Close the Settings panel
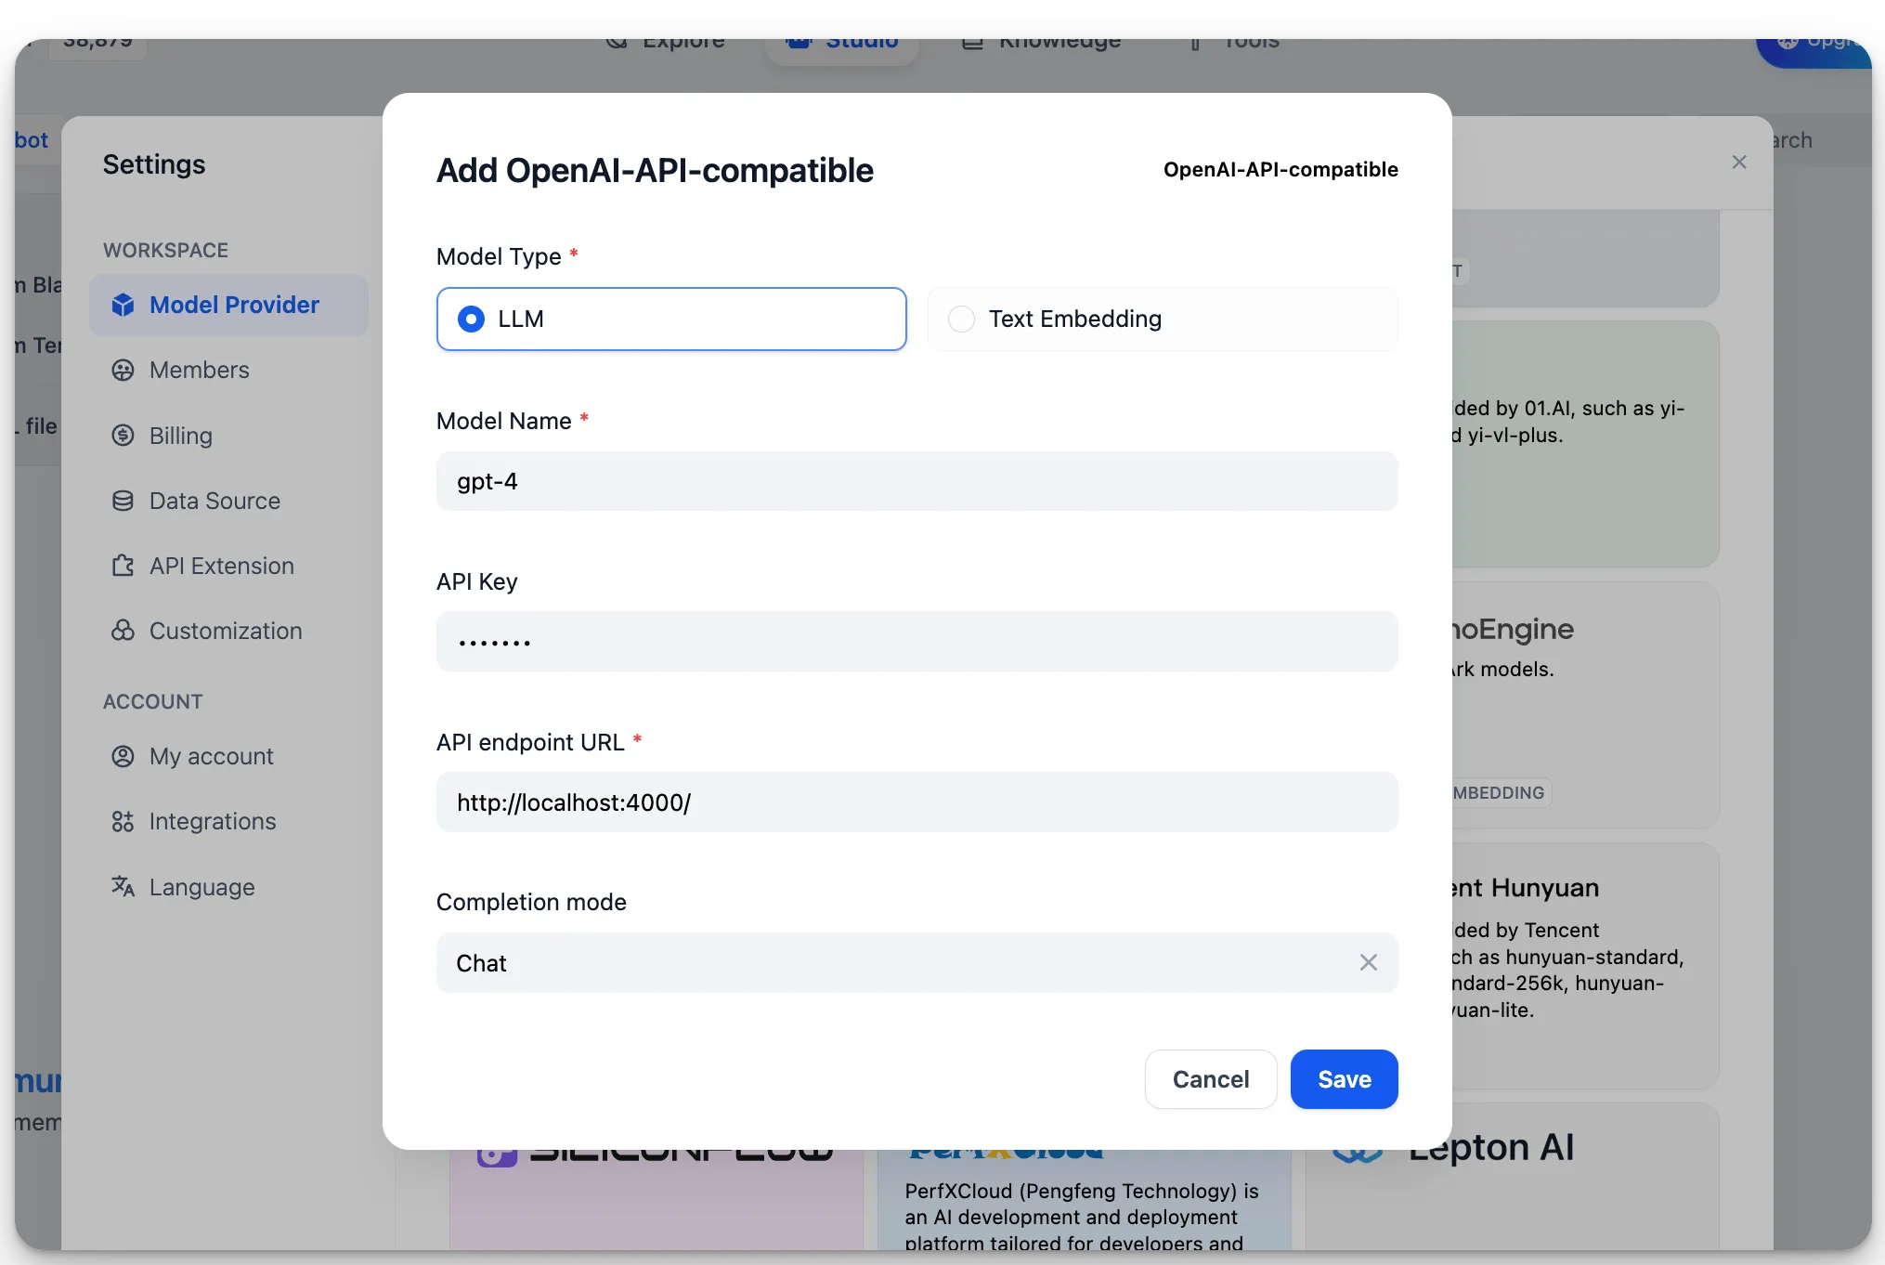 [1739, 163]
